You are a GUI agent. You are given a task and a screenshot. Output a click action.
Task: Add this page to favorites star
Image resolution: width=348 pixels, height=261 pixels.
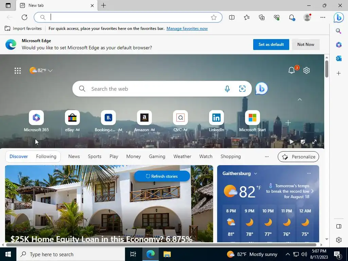[213, 17]
